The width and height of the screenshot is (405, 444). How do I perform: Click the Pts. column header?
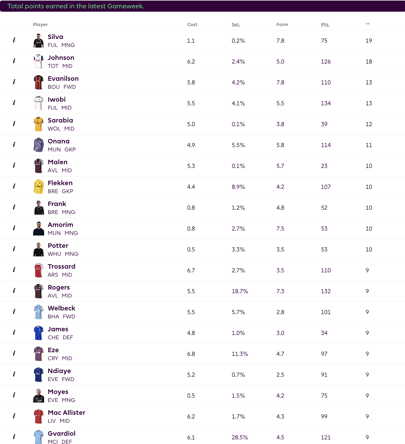325,25
